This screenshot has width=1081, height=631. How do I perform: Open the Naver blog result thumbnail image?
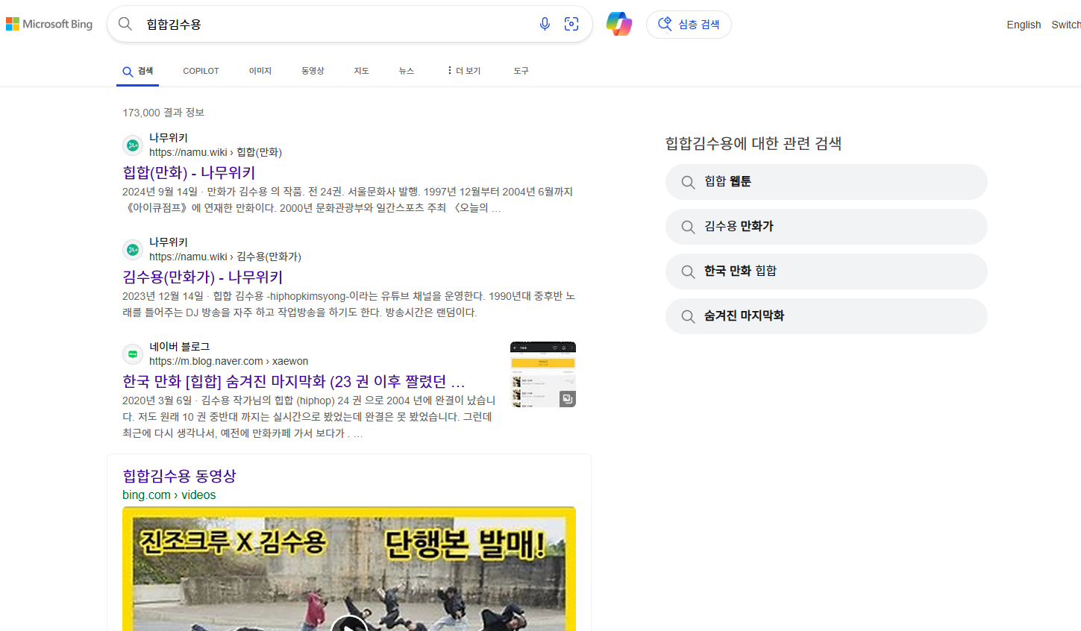543,374
